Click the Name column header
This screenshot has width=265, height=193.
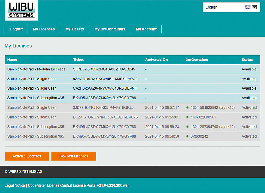12,60
